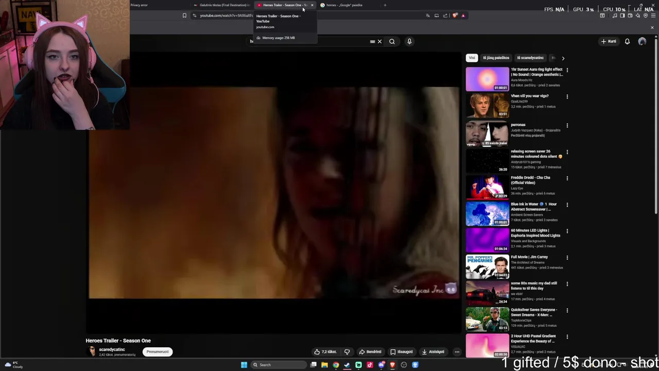
Task: Open options for When will you wear wigs video
Action: pyautogui.click(x=567, y=96)
